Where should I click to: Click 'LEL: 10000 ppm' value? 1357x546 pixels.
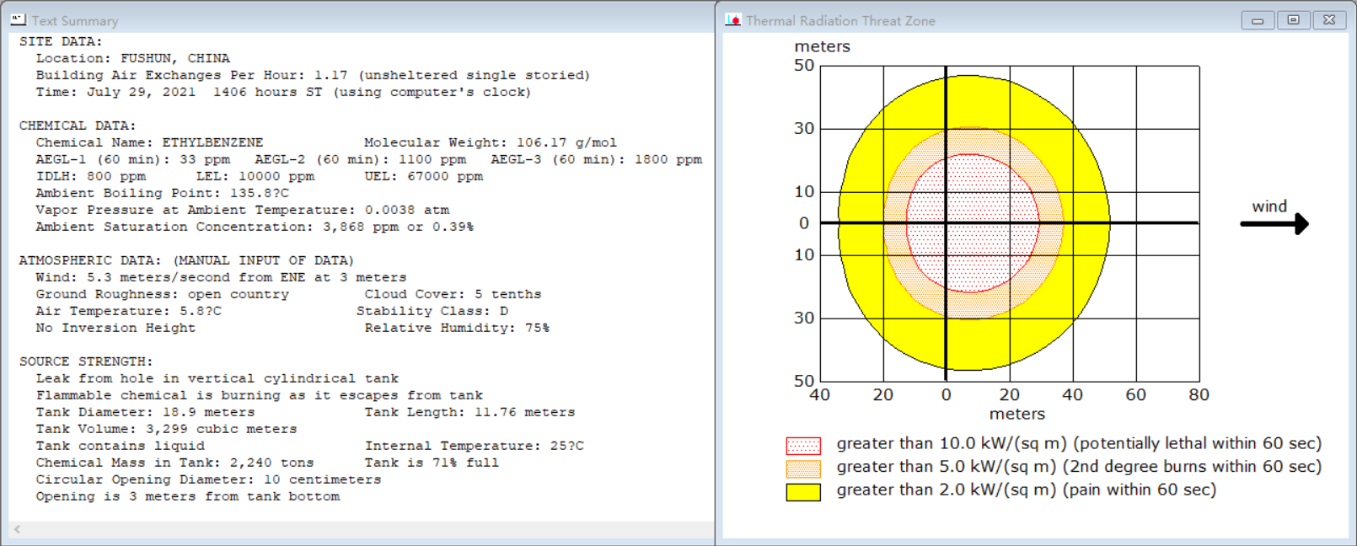pyautogui.click(x=255, y=176)
